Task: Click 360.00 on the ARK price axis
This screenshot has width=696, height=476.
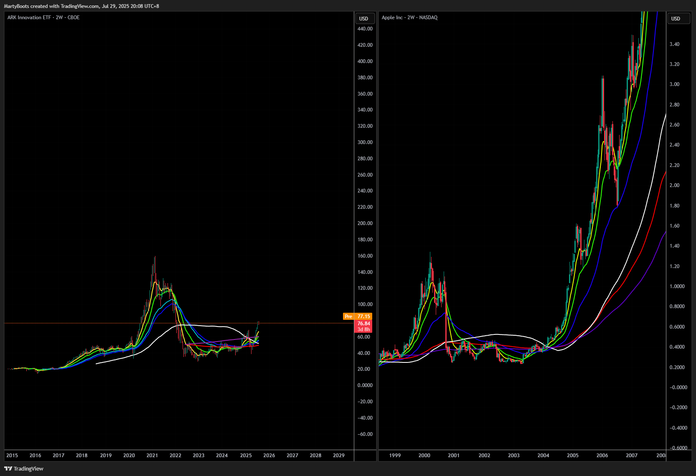Action: [365, 94]
